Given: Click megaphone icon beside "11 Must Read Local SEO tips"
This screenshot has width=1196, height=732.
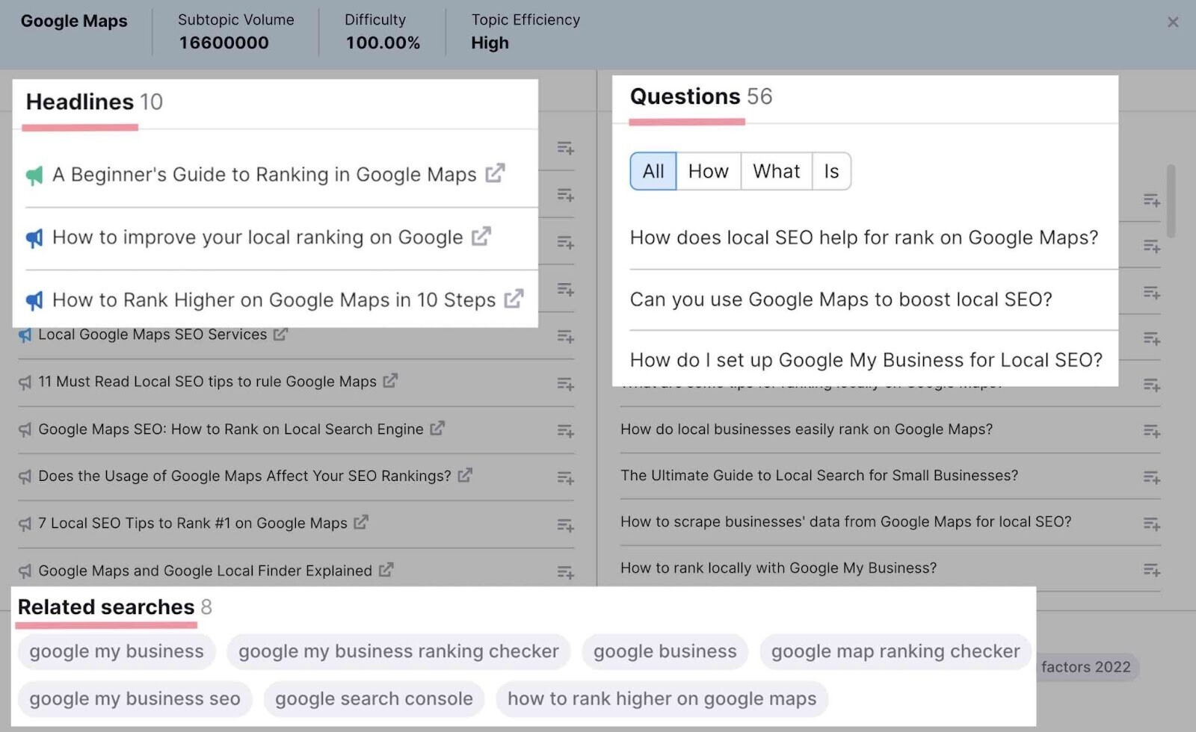Looking at the screenshot, I should [23, 382].
